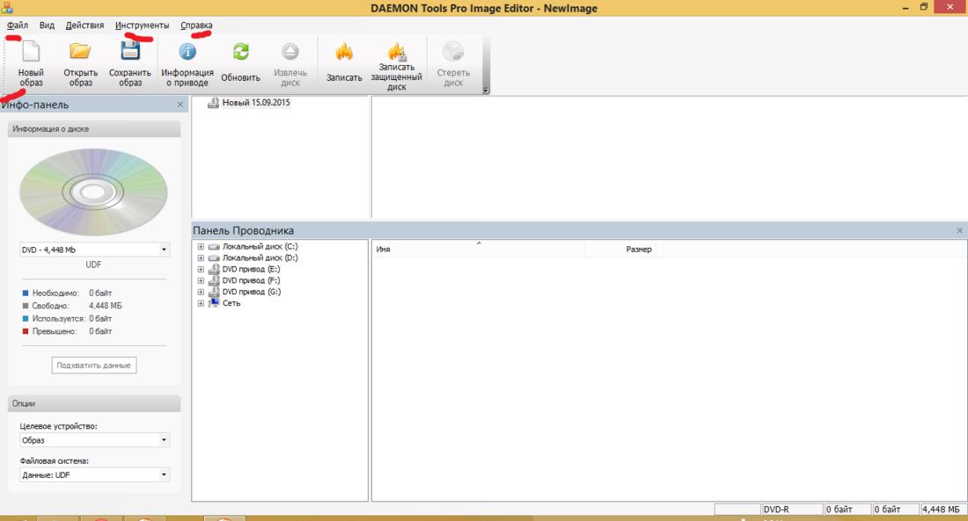The image size is (968, 521).
Task: Close the Инфо-панель panel
Action: pos(180,105)
